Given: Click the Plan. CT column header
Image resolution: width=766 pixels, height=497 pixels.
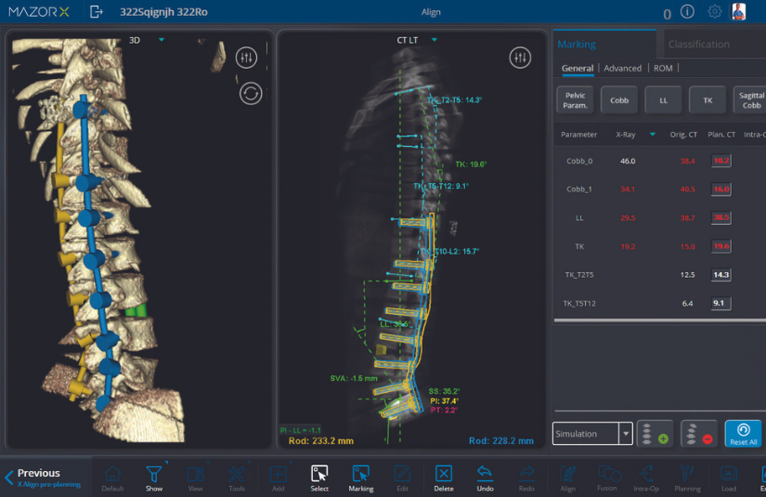Looking at the screenshot, I should tap(721, 135).
